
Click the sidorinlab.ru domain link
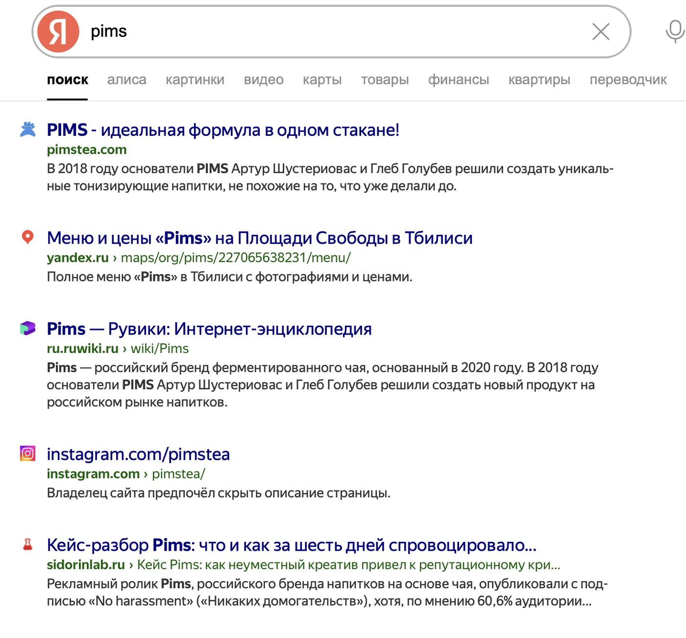tap(86, 564)
